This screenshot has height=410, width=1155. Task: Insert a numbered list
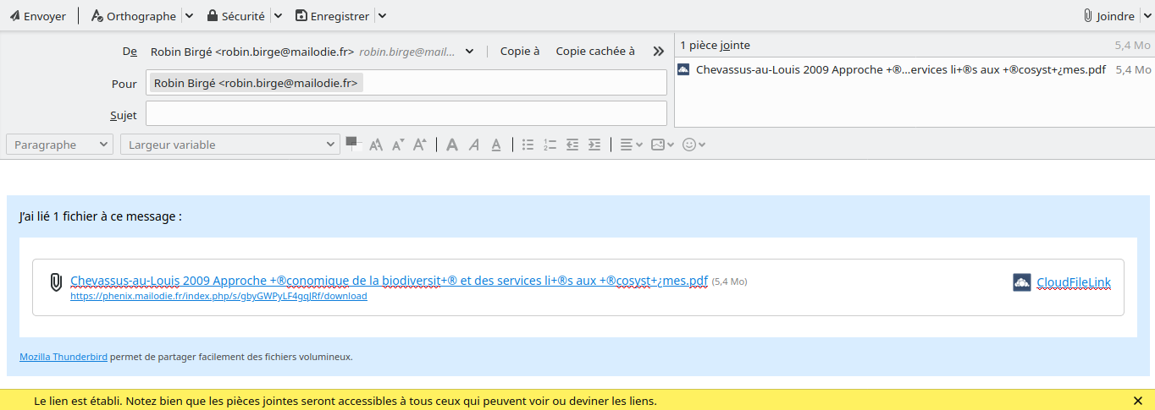coord(550,145)
